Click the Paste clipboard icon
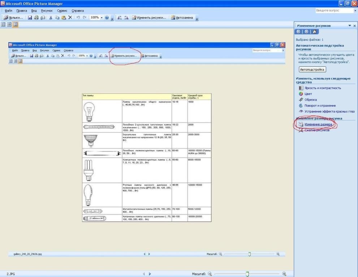358x277 pixels. tap(64, 18)
